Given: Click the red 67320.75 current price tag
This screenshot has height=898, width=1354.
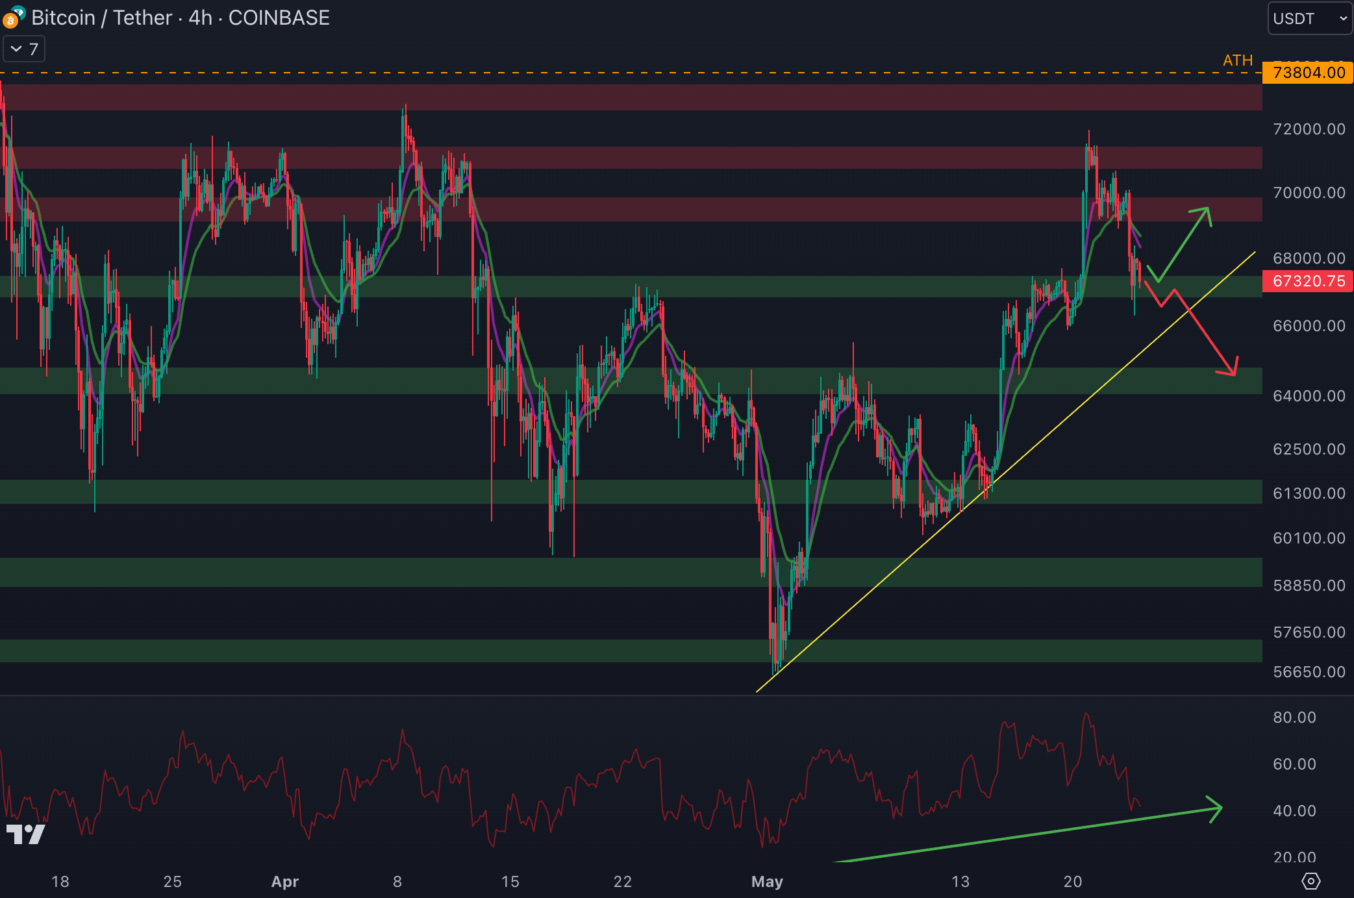Looking at the screenshot, I should pyautogui.click(x=1308, y=281).
